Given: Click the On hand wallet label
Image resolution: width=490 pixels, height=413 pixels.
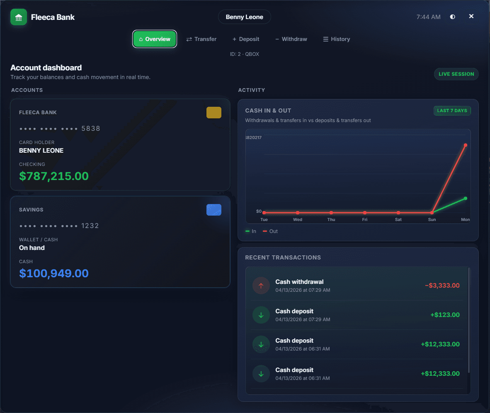Looking at the screenshot, I should [x=32, y=248].
